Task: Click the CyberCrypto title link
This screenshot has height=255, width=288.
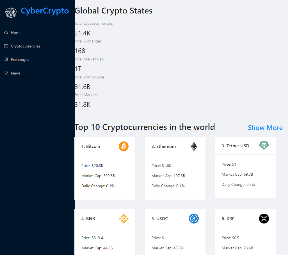Action: tap(45, 11)
